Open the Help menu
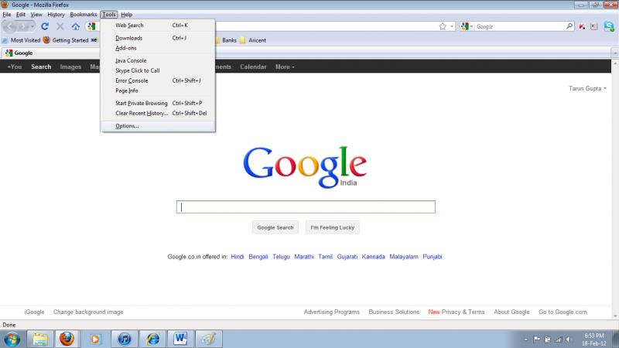The image size is (619, 348). (126, 15)
